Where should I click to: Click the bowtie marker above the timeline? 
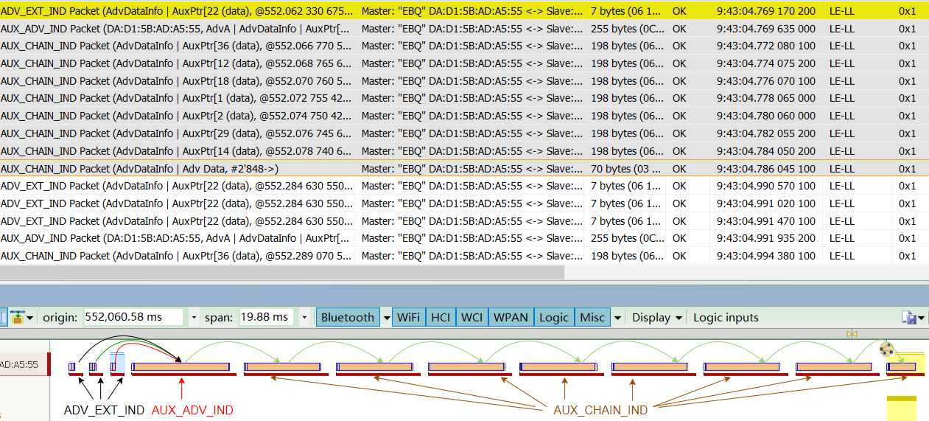[852, 334]
